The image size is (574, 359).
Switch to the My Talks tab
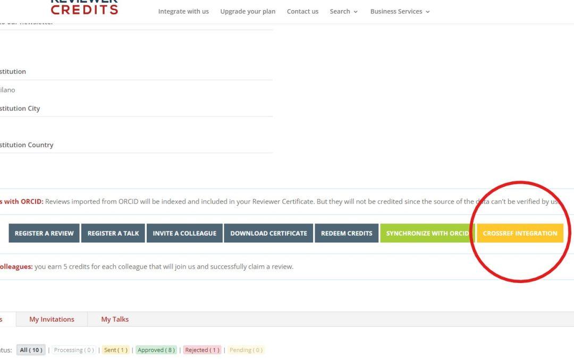[x=115, y=319]
